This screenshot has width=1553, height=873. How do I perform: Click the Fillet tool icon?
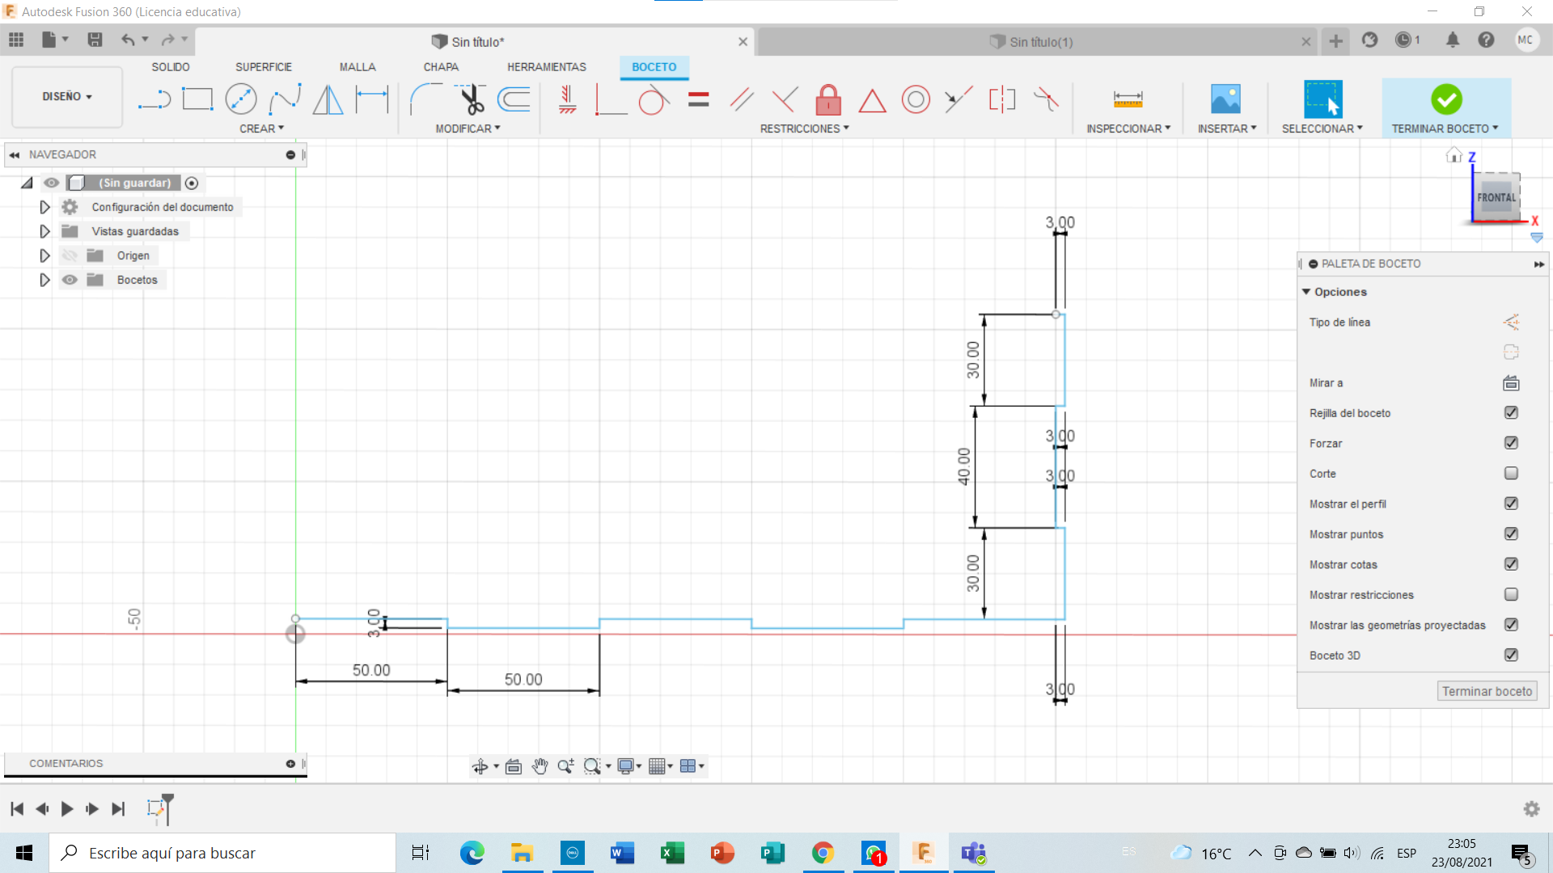(x=425, y=99)
